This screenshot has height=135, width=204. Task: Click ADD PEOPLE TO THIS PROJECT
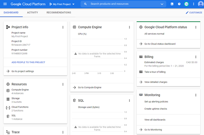click(x=28, y=62)
